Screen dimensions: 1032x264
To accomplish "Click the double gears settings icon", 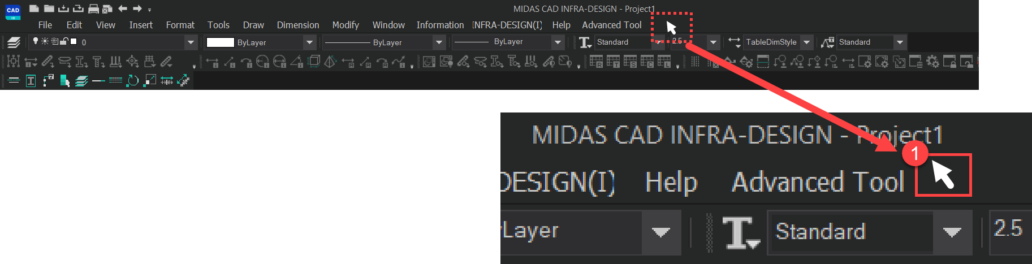I will tap(932, 62).
